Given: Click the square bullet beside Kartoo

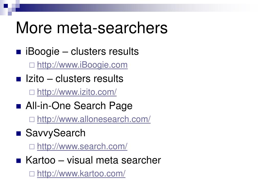Looking at the screenshot, I should [x=18, y=161].
